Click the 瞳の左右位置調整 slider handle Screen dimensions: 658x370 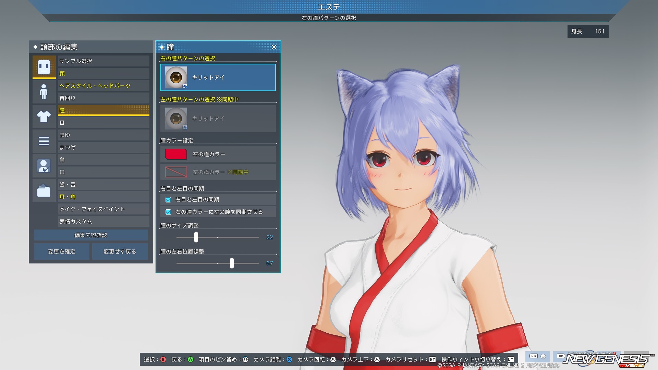232,263
